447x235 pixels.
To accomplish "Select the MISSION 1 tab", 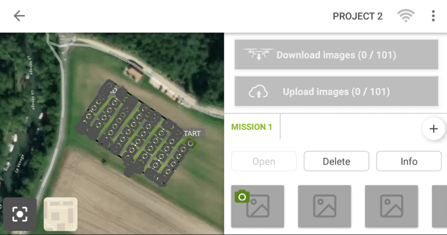I will pos(251,127).
